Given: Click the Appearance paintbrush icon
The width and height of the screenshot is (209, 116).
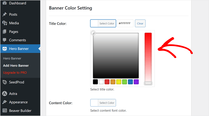Looking at the screenshot, I should pyautogui.click(x=5, y=102).
